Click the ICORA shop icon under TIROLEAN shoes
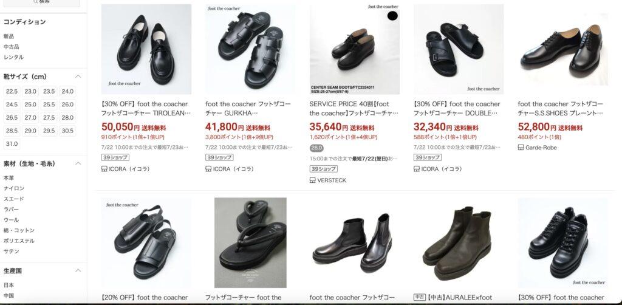Image resolution: width=622 pixels, height=305 pixels. click(104, 169)
